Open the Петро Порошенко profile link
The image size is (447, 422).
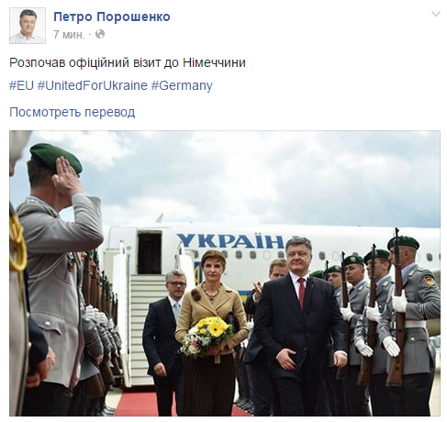click(x=112, y=17)
